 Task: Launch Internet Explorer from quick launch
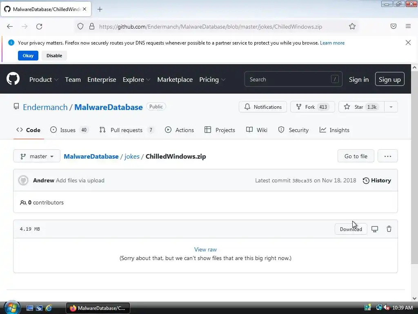tap(49, 308)
